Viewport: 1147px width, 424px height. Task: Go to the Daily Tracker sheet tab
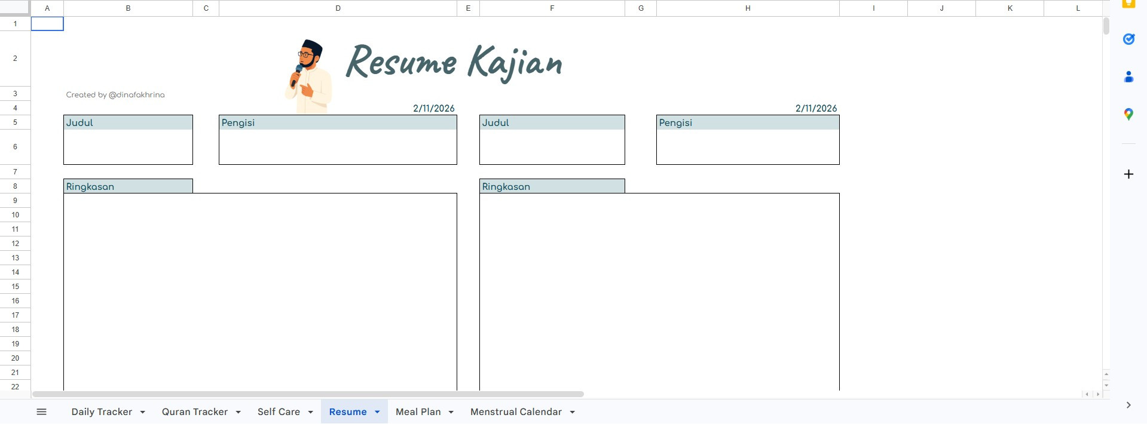click(102, 411)
